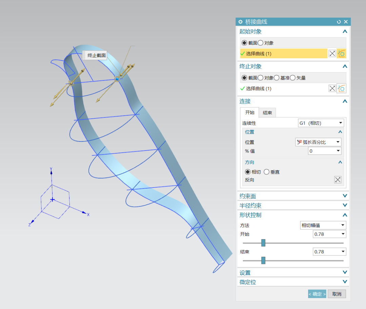Viewport: 366px width, 309px height.
Task: Click the 确定 button
Action: tap(317, 294)
